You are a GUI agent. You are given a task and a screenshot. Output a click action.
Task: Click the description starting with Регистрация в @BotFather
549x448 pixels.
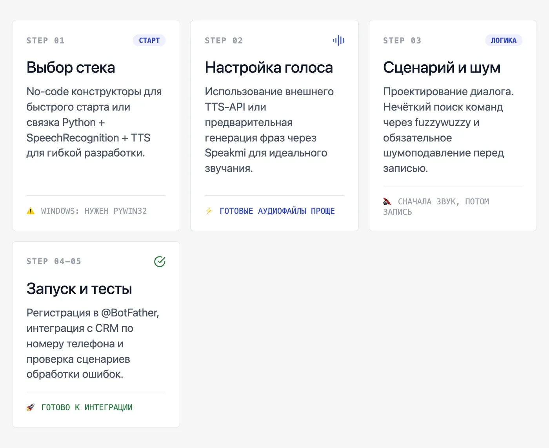pos(93,343)
